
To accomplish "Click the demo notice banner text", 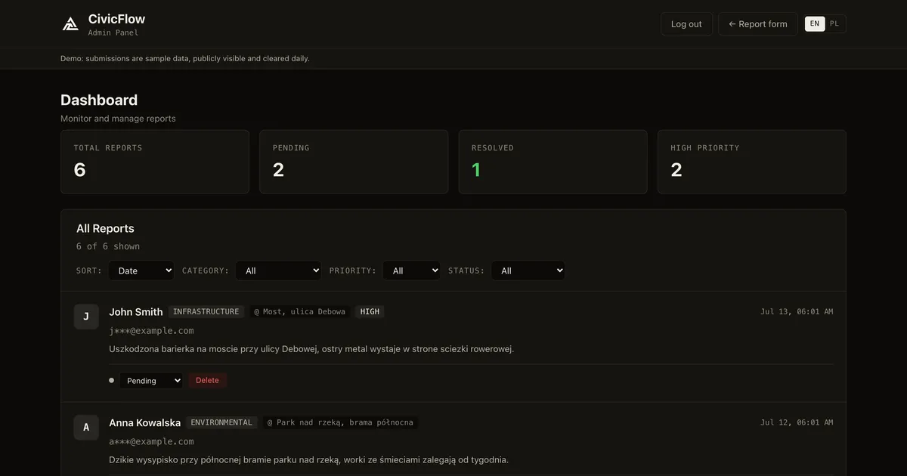I will (185, 58).
